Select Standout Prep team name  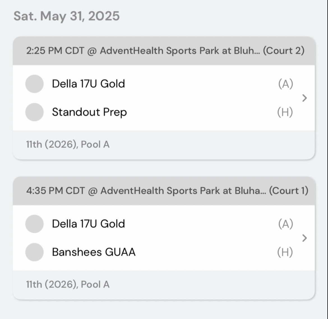pos(89,112)
